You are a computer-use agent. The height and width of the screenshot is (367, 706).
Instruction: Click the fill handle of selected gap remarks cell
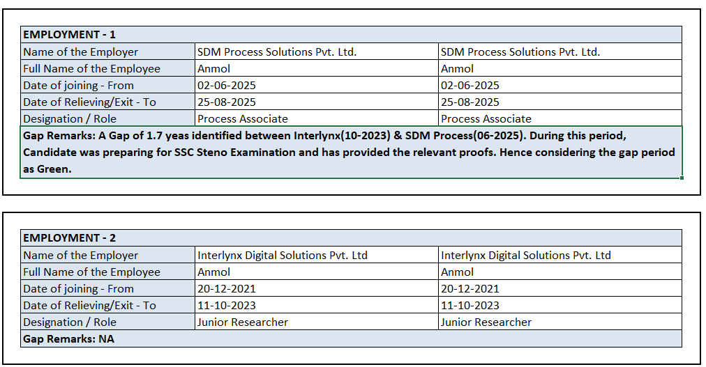click(x=682, y=178)
